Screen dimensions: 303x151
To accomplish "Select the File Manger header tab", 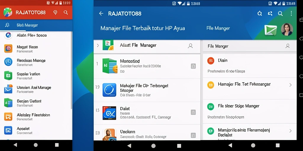I will [218, 28].
